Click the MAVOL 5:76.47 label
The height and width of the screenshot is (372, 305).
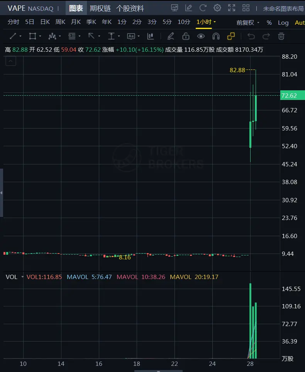click(x=89, y=277)
